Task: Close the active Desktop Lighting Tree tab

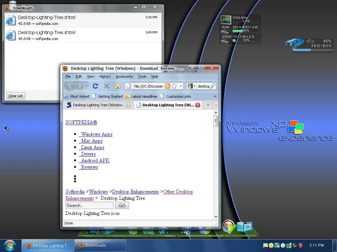Action: pos(198,105)
